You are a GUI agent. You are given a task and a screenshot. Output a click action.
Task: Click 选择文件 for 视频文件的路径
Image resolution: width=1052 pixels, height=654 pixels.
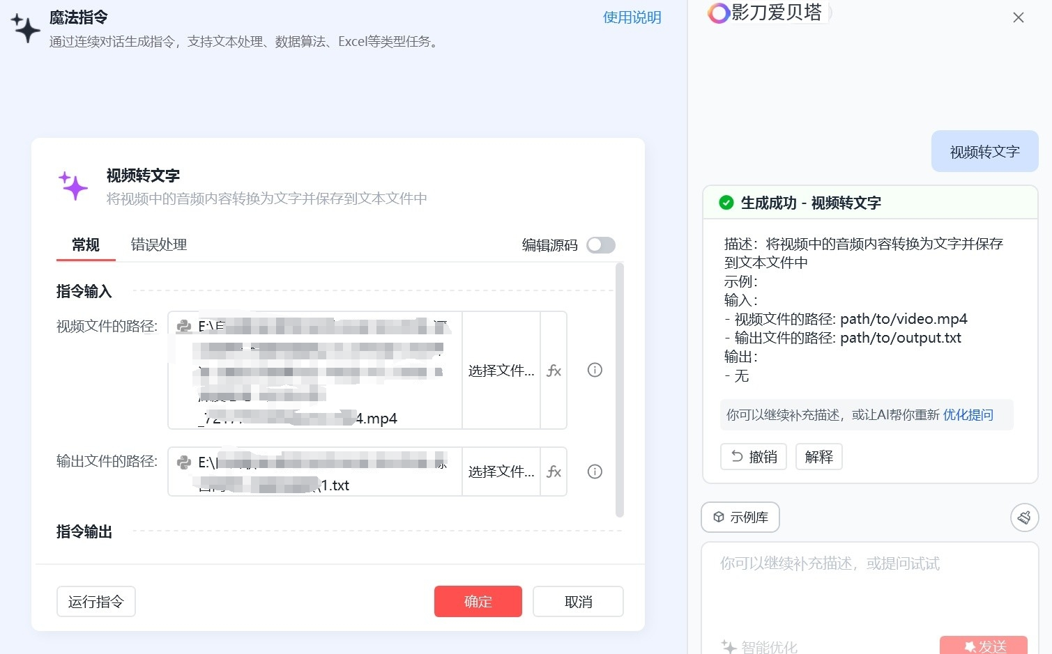pos(501,371)
